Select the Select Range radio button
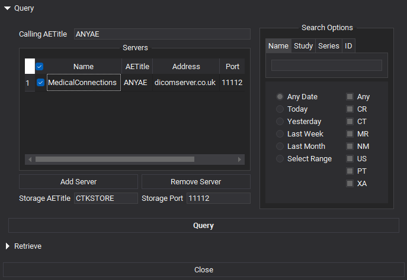The height and width of the screenshot is (280, 407). (x=280, y=159)
